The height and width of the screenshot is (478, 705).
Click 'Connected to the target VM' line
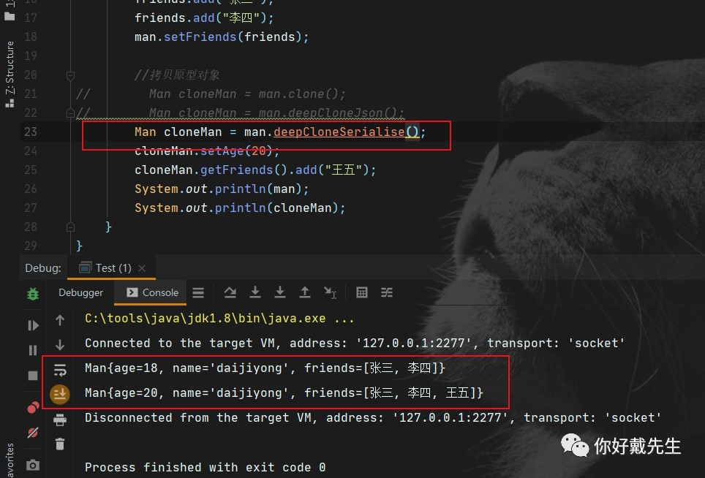pos(354,344)
